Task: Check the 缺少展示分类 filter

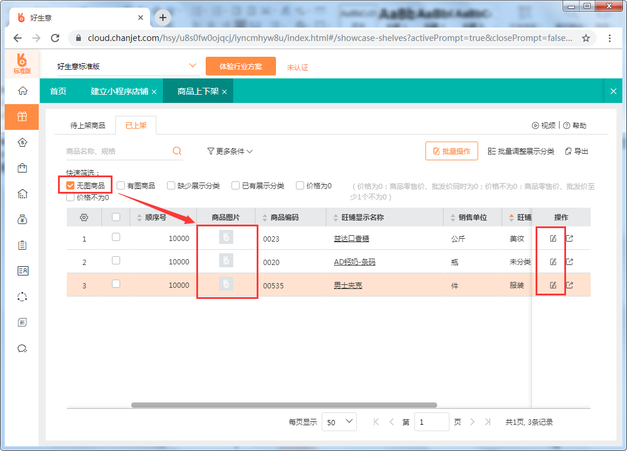Action: (x=171, y=185)
